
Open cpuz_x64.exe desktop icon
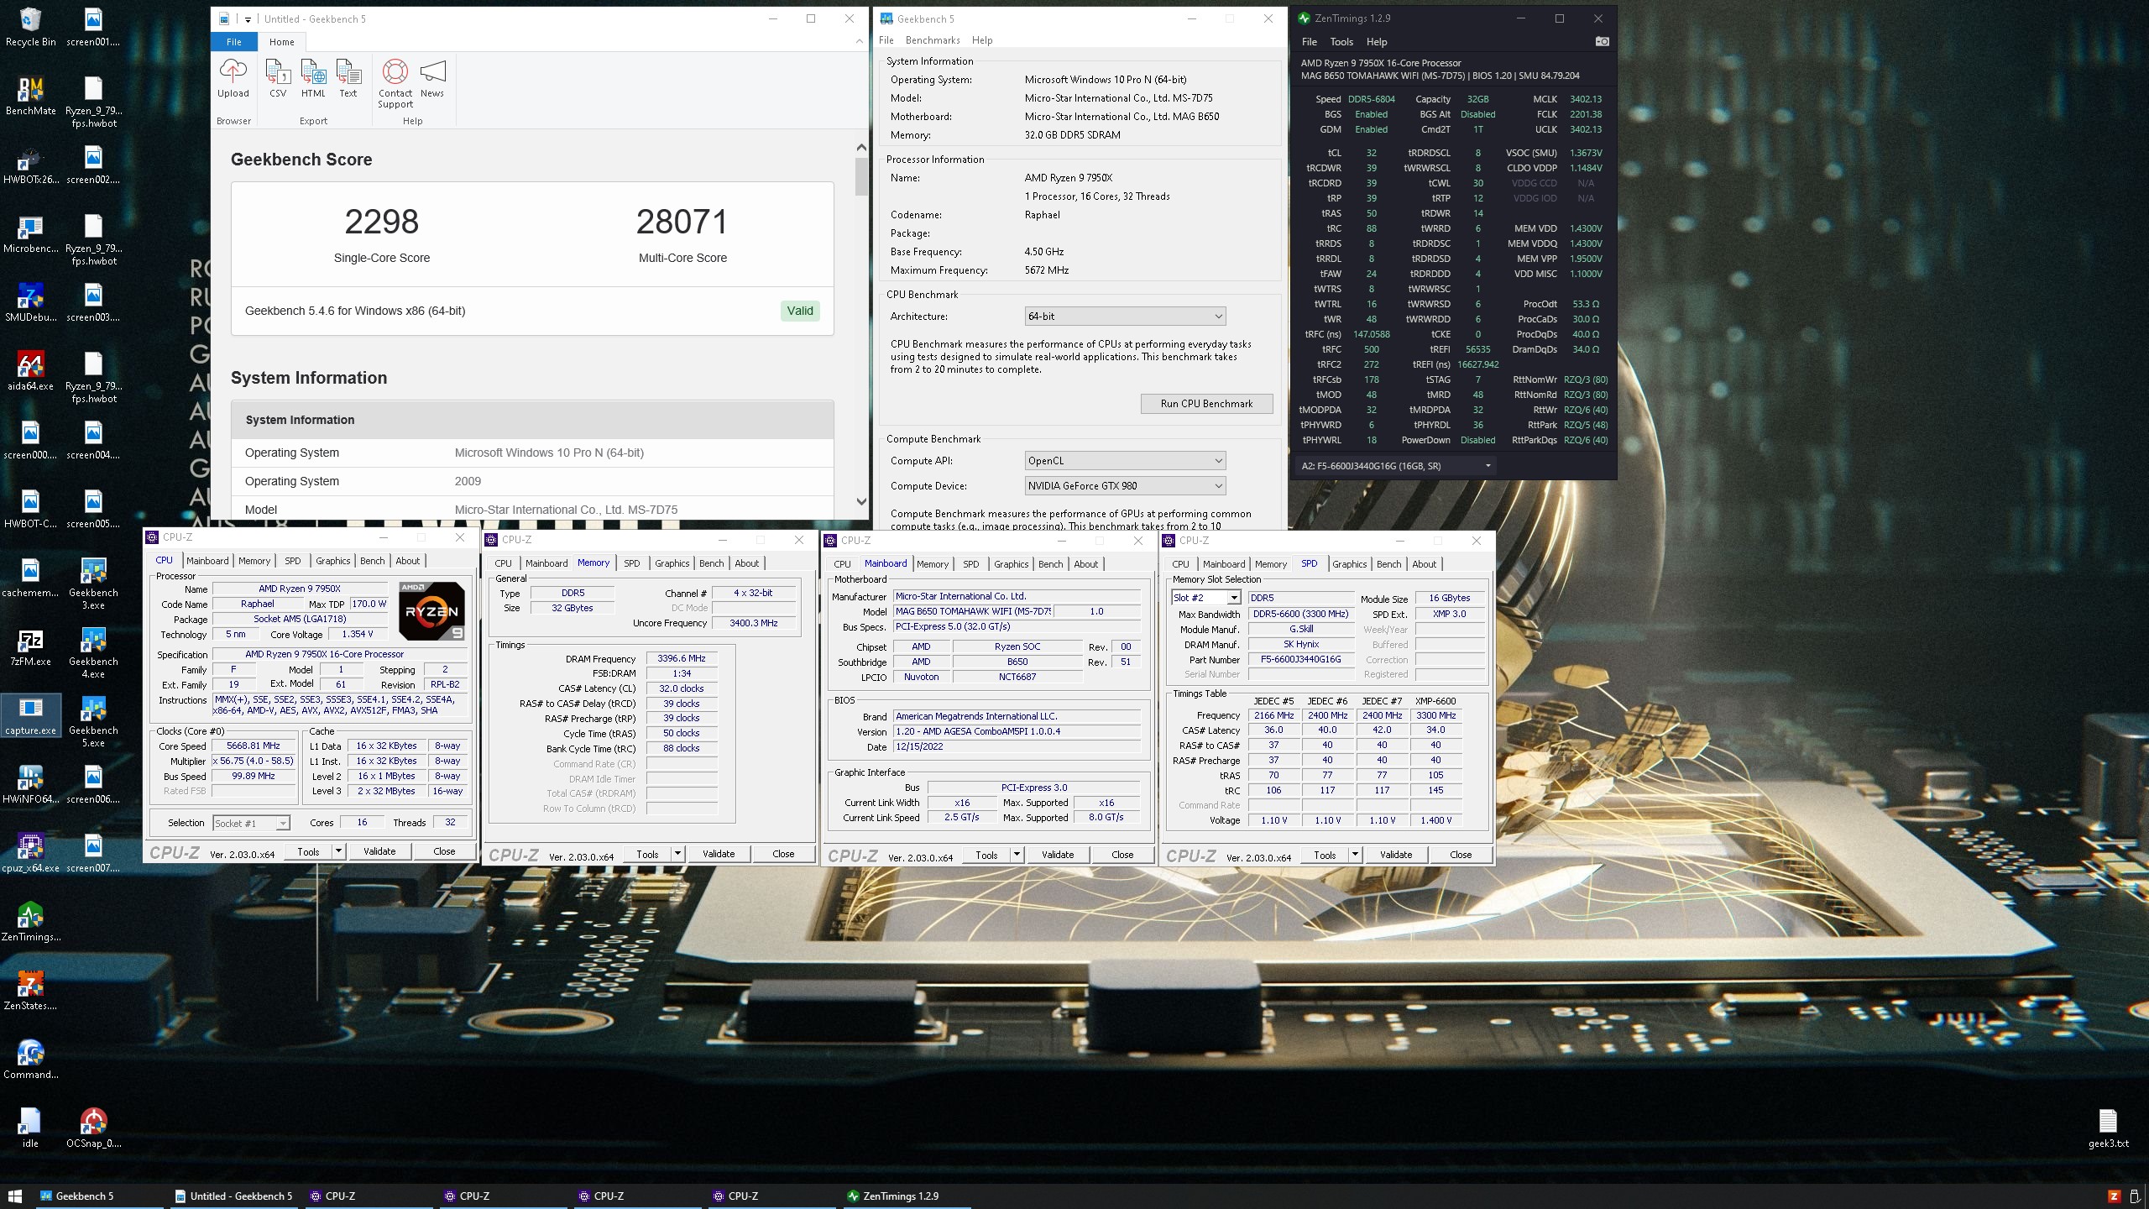click(x=30, y=854)
